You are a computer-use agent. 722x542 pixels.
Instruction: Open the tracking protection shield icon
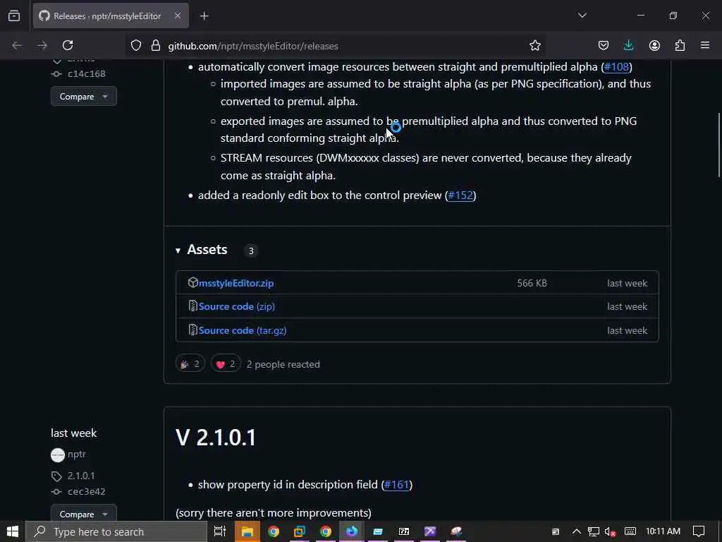(136, 45)
